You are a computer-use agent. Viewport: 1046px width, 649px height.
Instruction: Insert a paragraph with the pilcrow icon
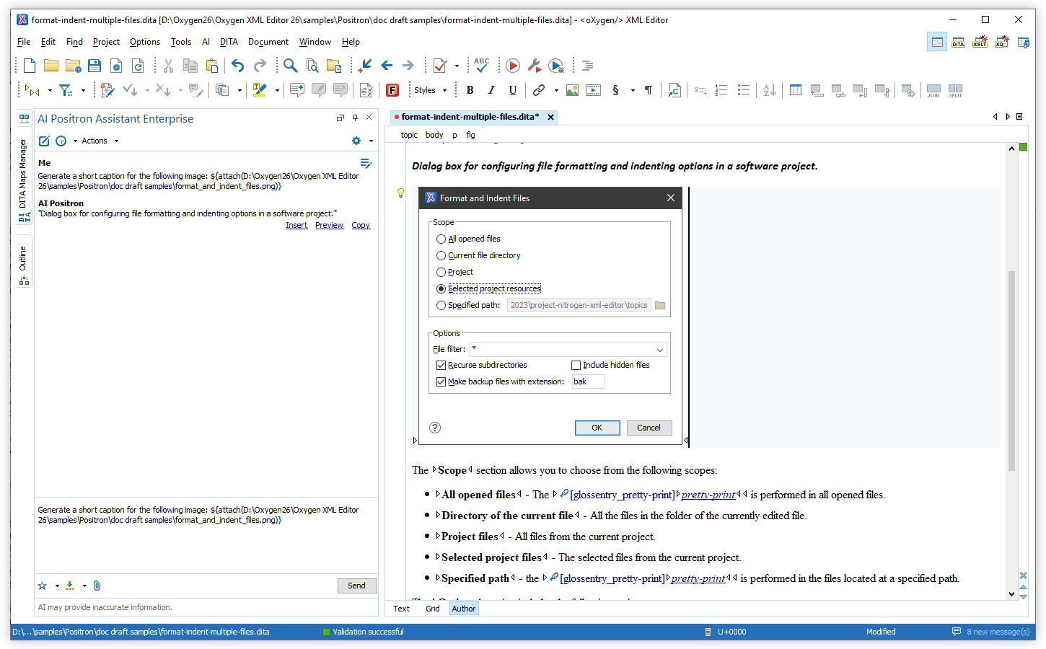[x=649, y=90]
